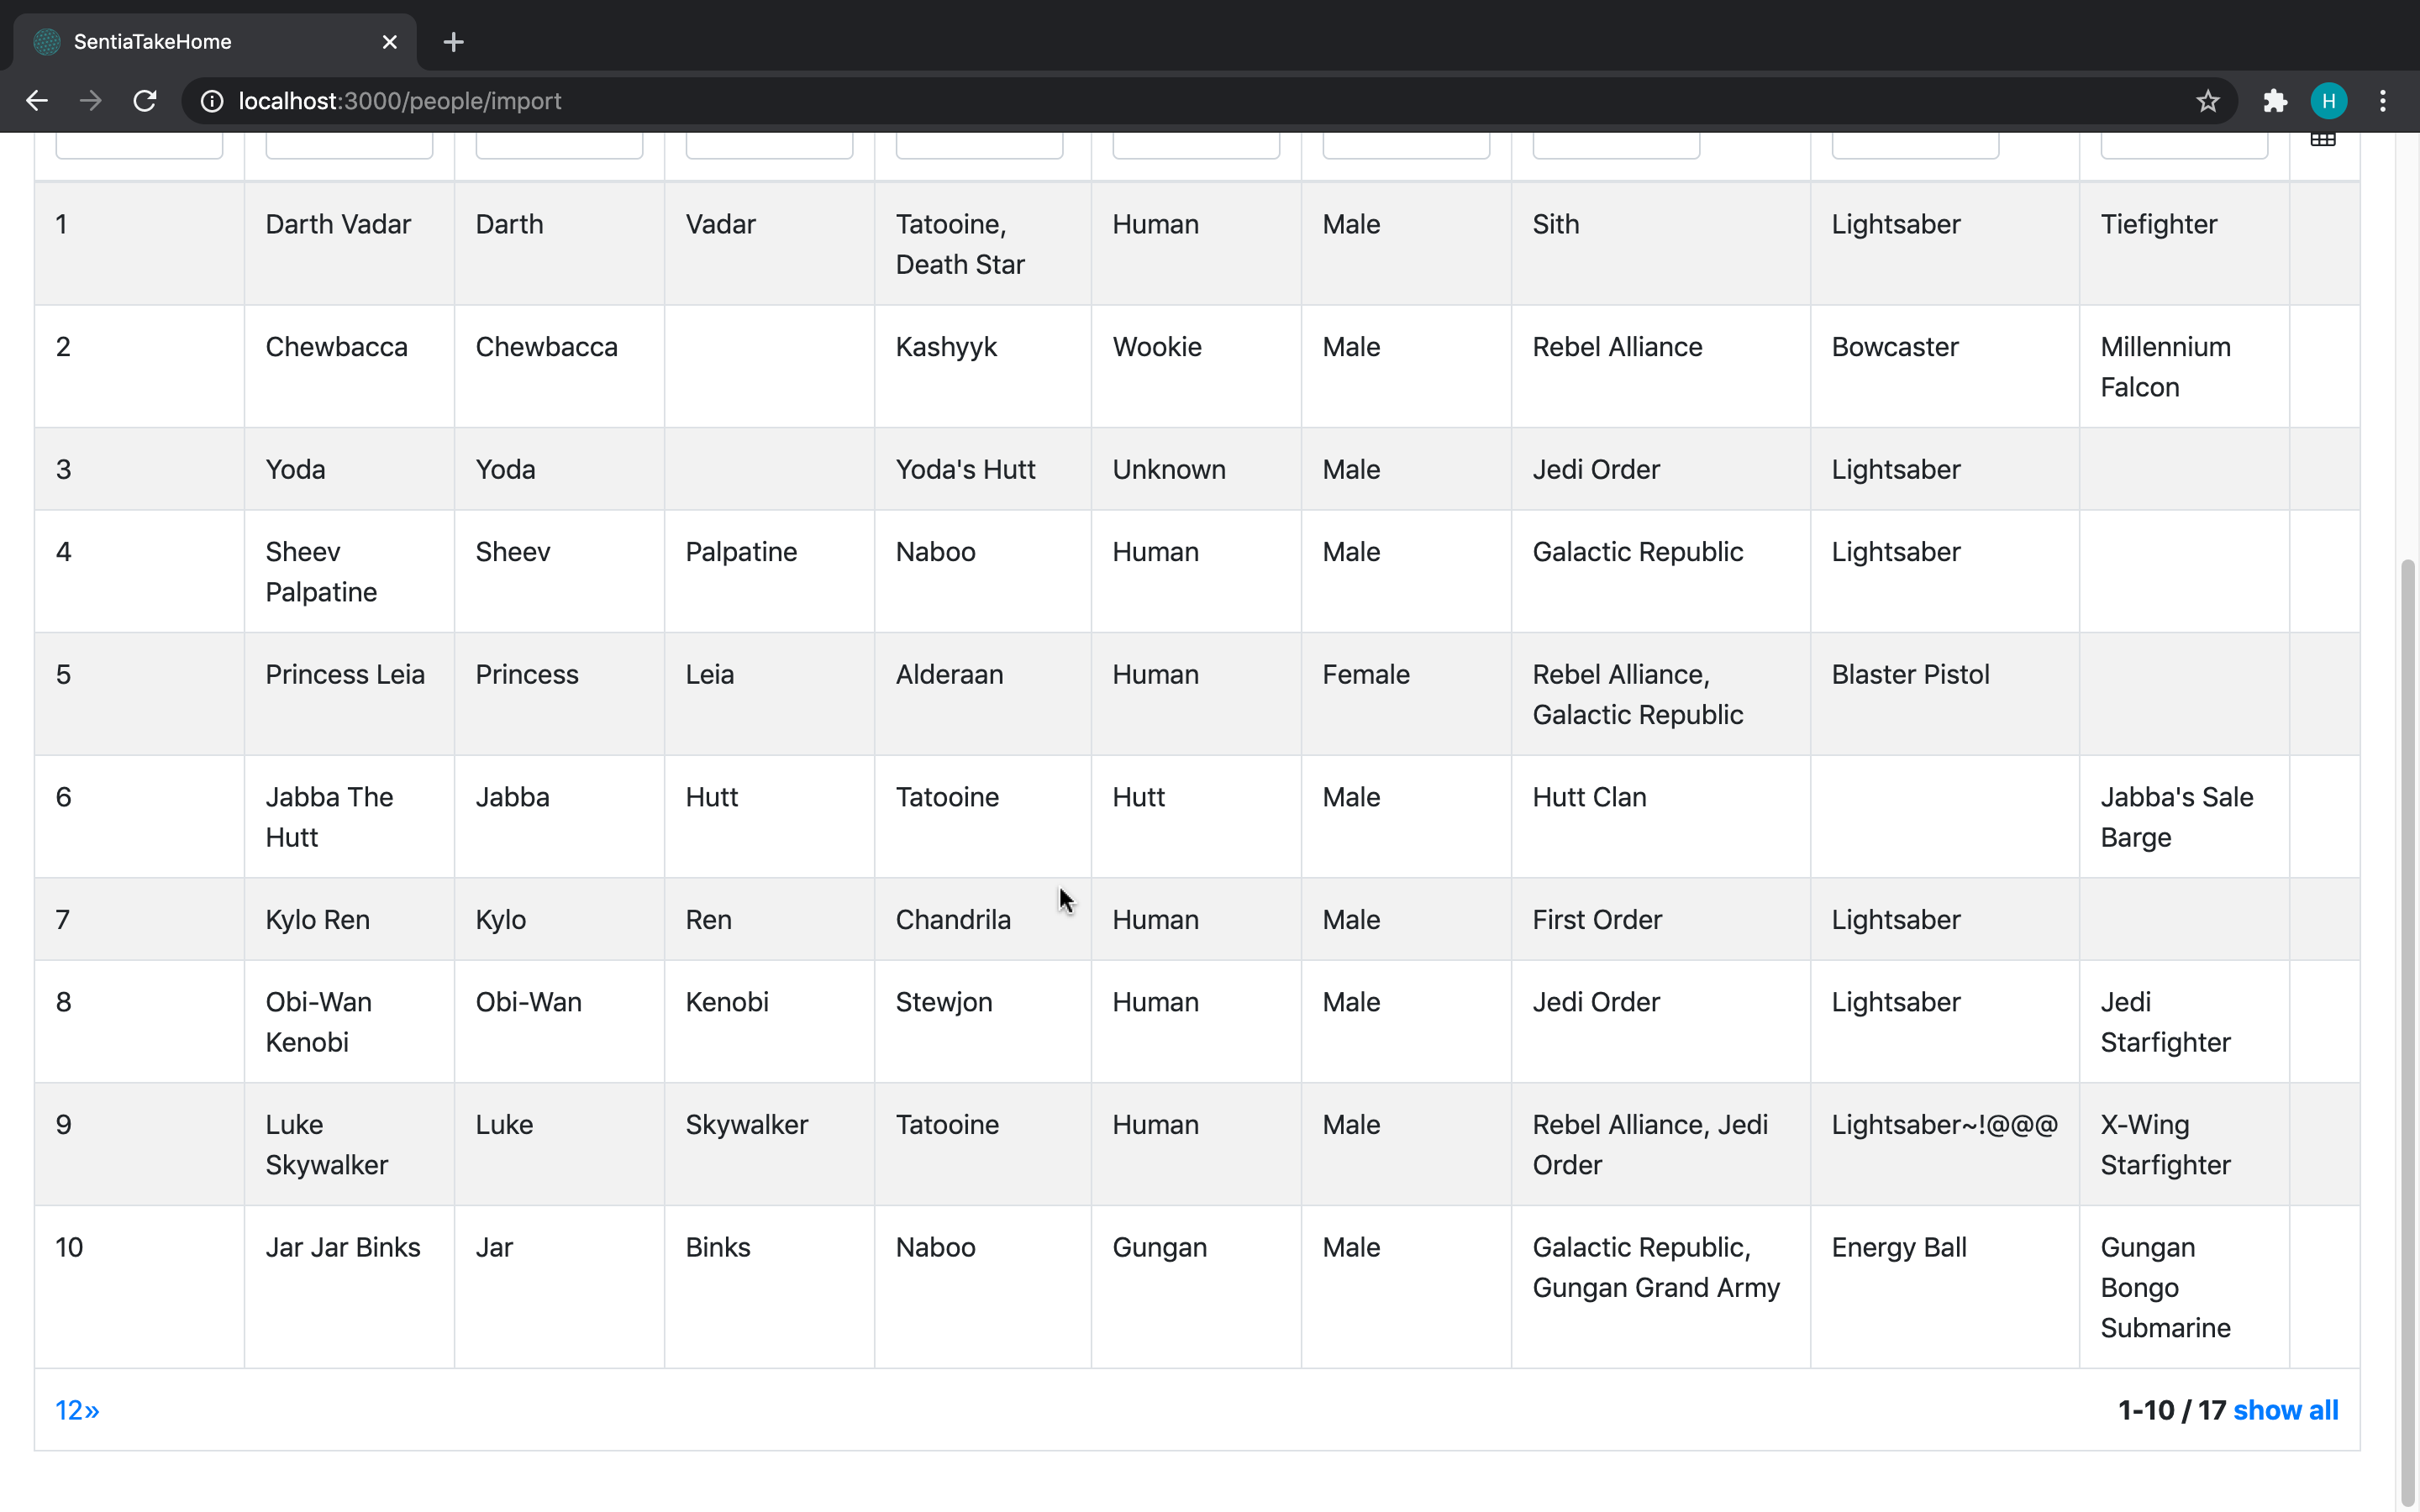The width and height of the screenshot is (2420, 1512).
Task: Open a new browser tab
Action: [453, 42]
